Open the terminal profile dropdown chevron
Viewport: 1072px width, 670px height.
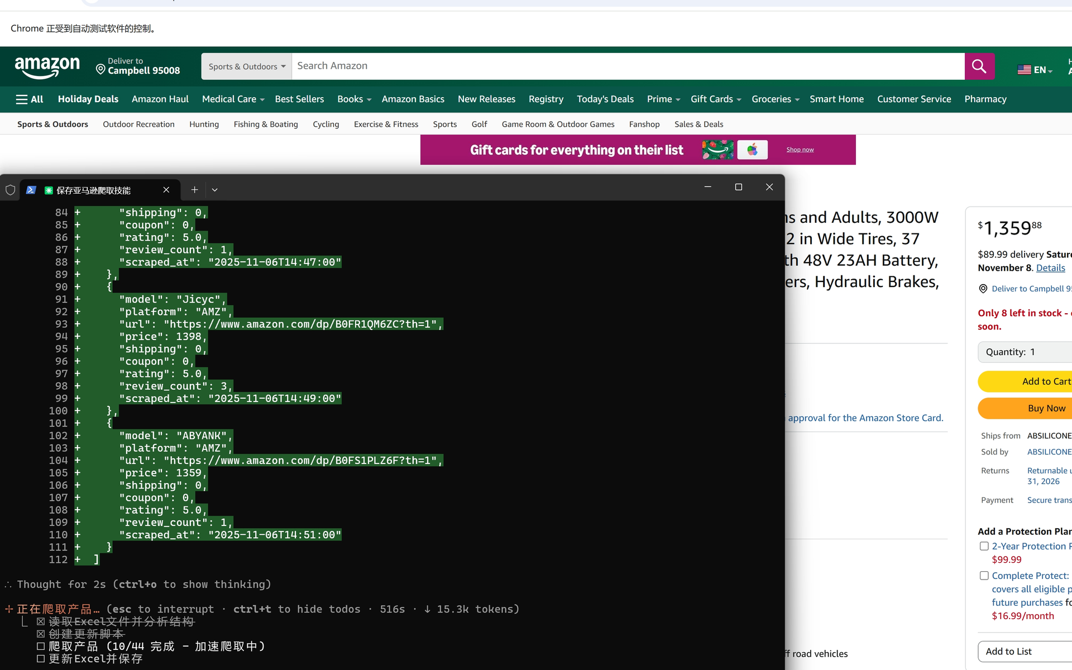pos(214,190)
